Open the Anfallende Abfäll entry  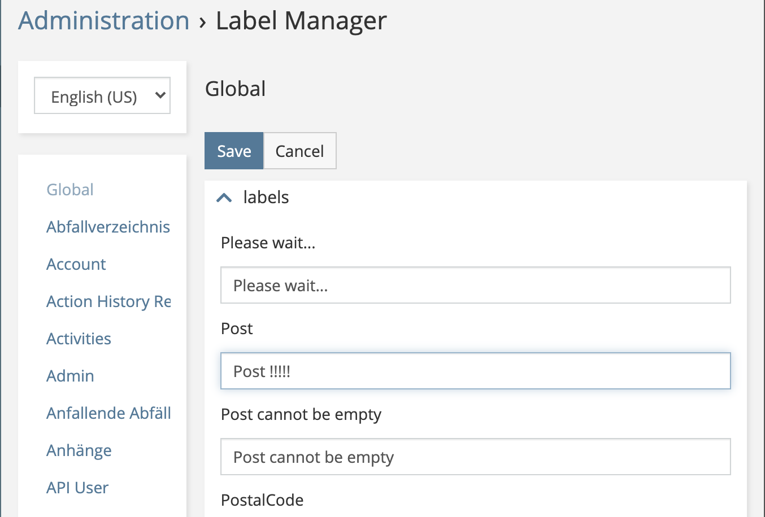click(x=108, y=413)
